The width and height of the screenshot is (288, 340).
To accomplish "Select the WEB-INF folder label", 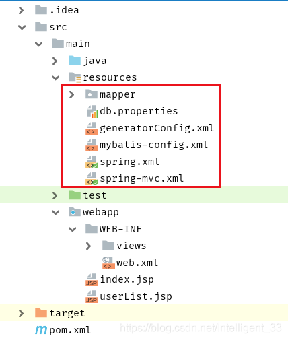I will coord(120,229).
